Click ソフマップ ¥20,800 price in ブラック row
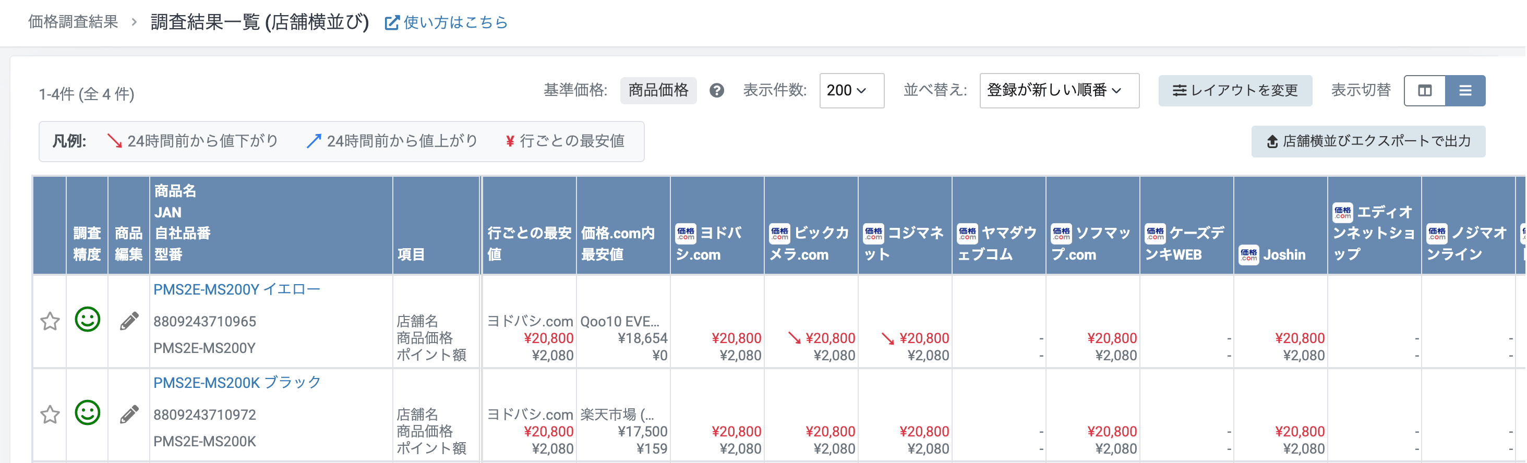 (1112, 432)
